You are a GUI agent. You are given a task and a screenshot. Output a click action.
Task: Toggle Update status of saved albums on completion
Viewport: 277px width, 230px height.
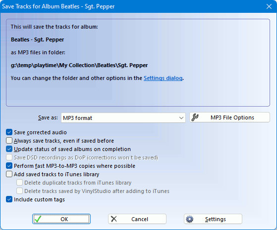click(9, 149)
